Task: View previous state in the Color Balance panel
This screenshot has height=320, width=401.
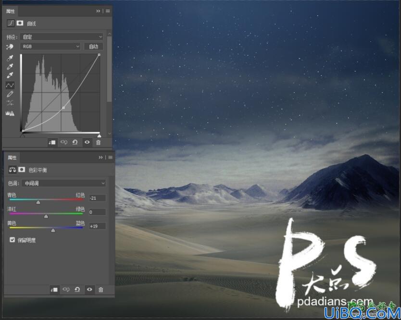Action: click(66, 289)
